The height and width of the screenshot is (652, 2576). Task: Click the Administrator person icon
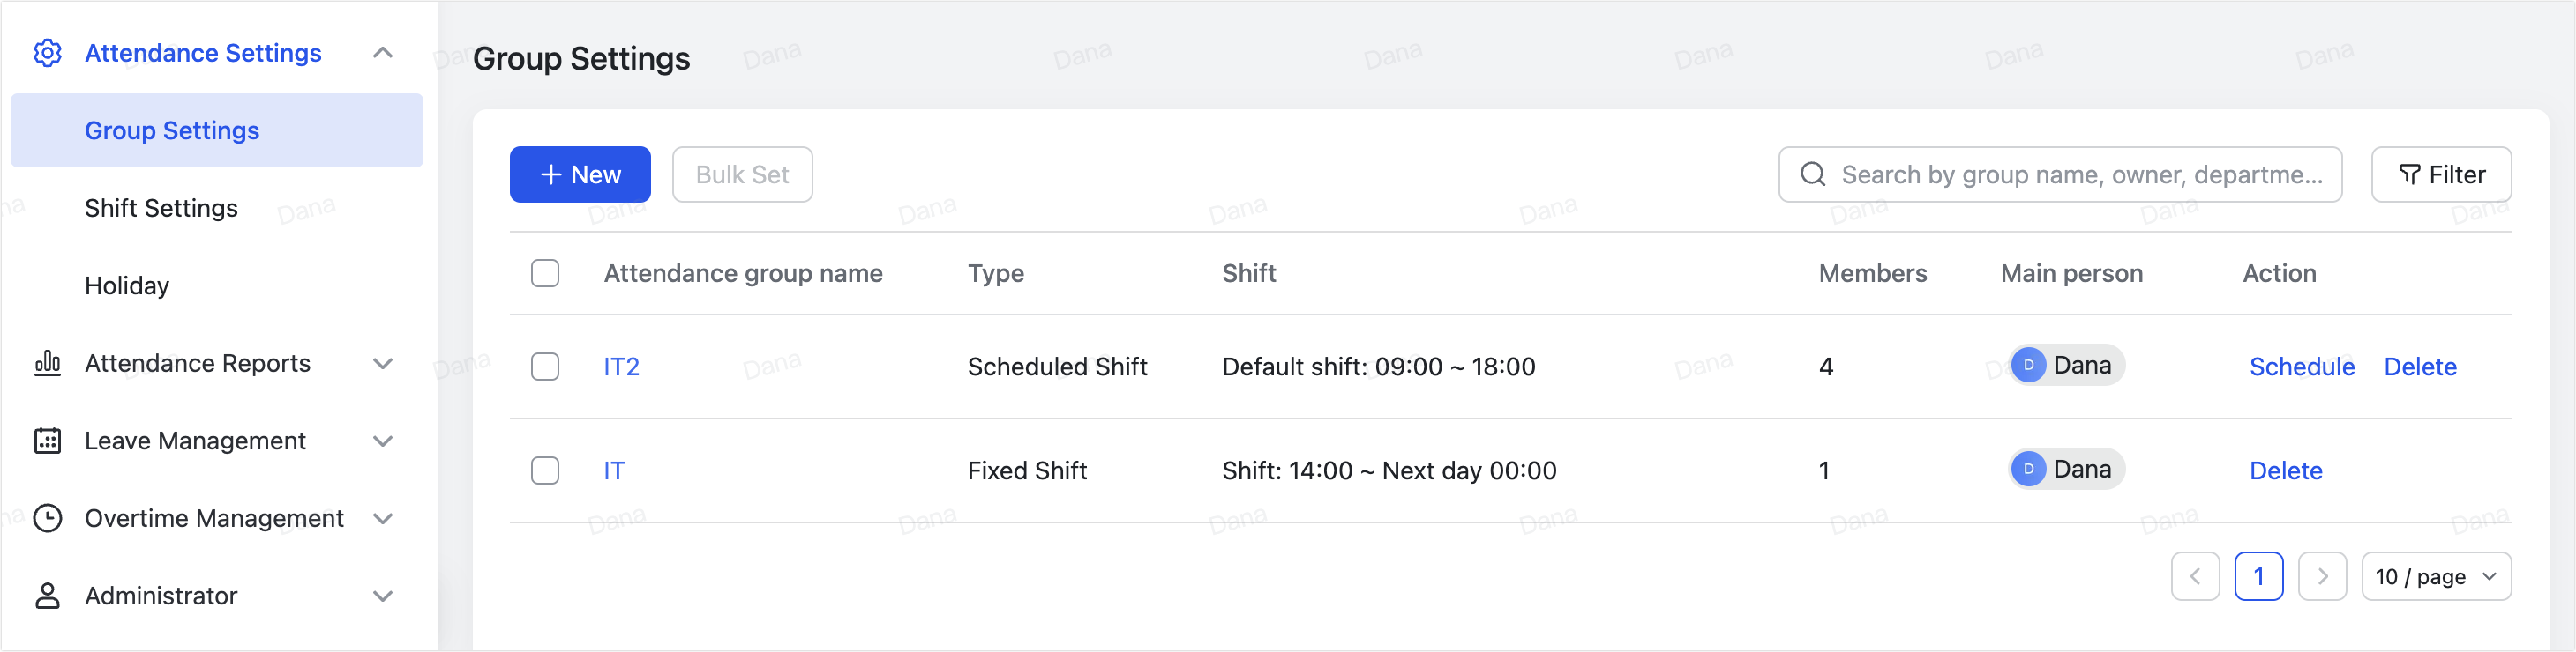[x=47, y=595]
